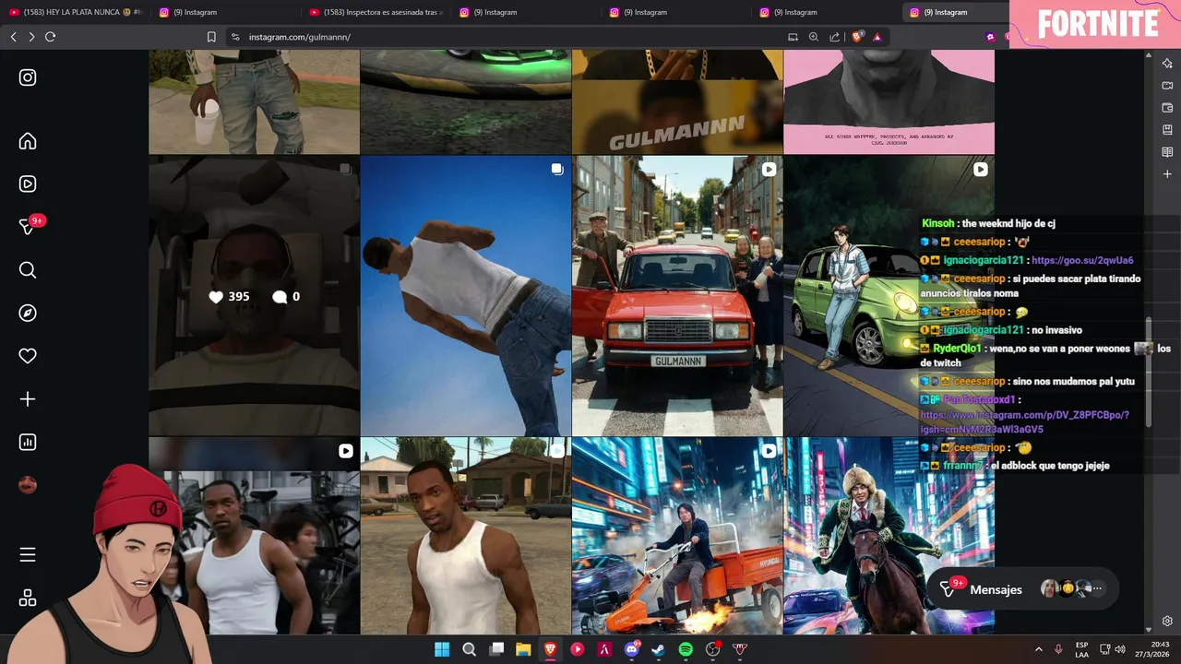Image resolution: width=1181 pixels, height=664 pixels.
Task: Go forward with browser forward arrow
Action: click(31, 37)
